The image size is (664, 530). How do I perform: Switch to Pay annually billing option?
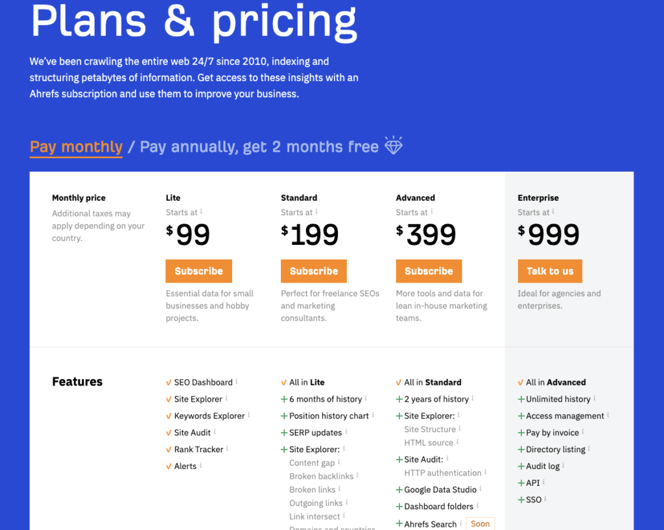(x=259, y=147)
